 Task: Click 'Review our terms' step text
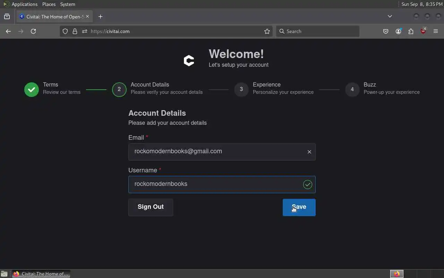coord(62,92)
